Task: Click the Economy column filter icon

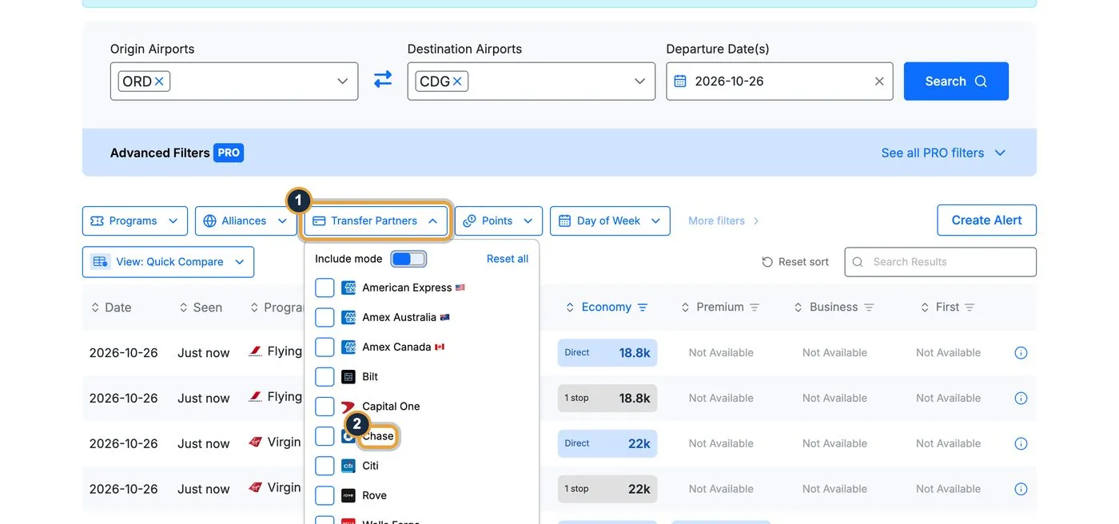Action: (x=643, y=308)
